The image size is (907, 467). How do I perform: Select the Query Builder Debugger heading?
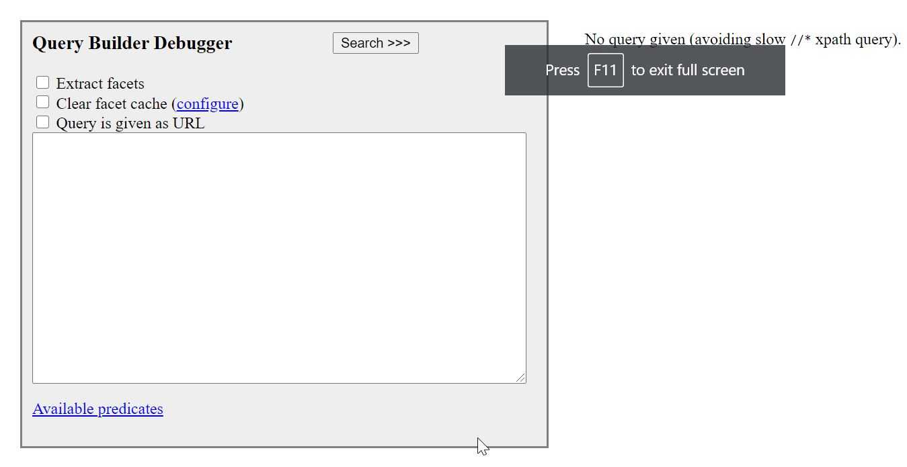point(132,43)
